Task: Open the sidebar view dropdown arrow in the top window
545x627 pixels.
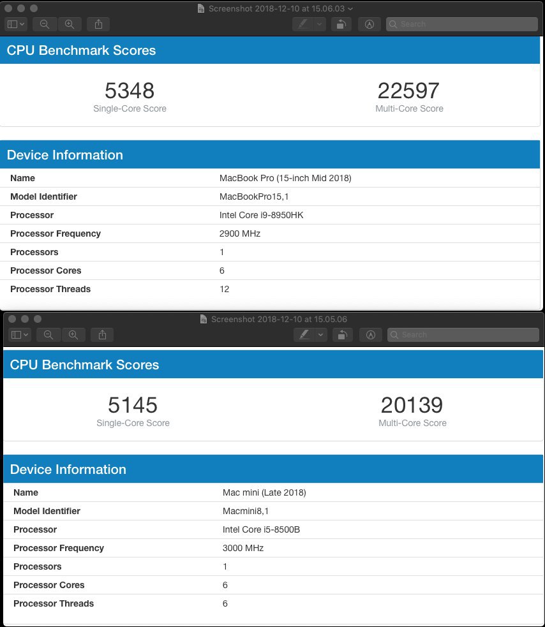Action: 22,24
